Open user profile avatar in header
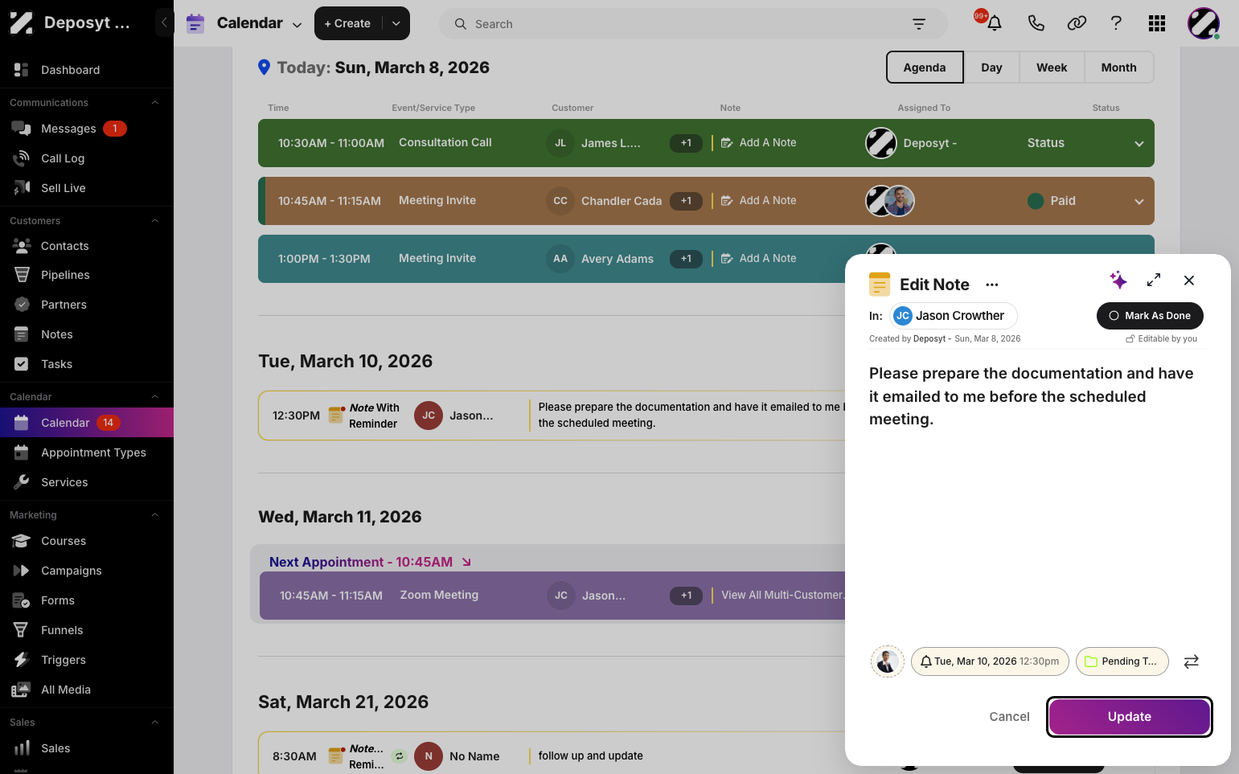 pos(1204,23)
